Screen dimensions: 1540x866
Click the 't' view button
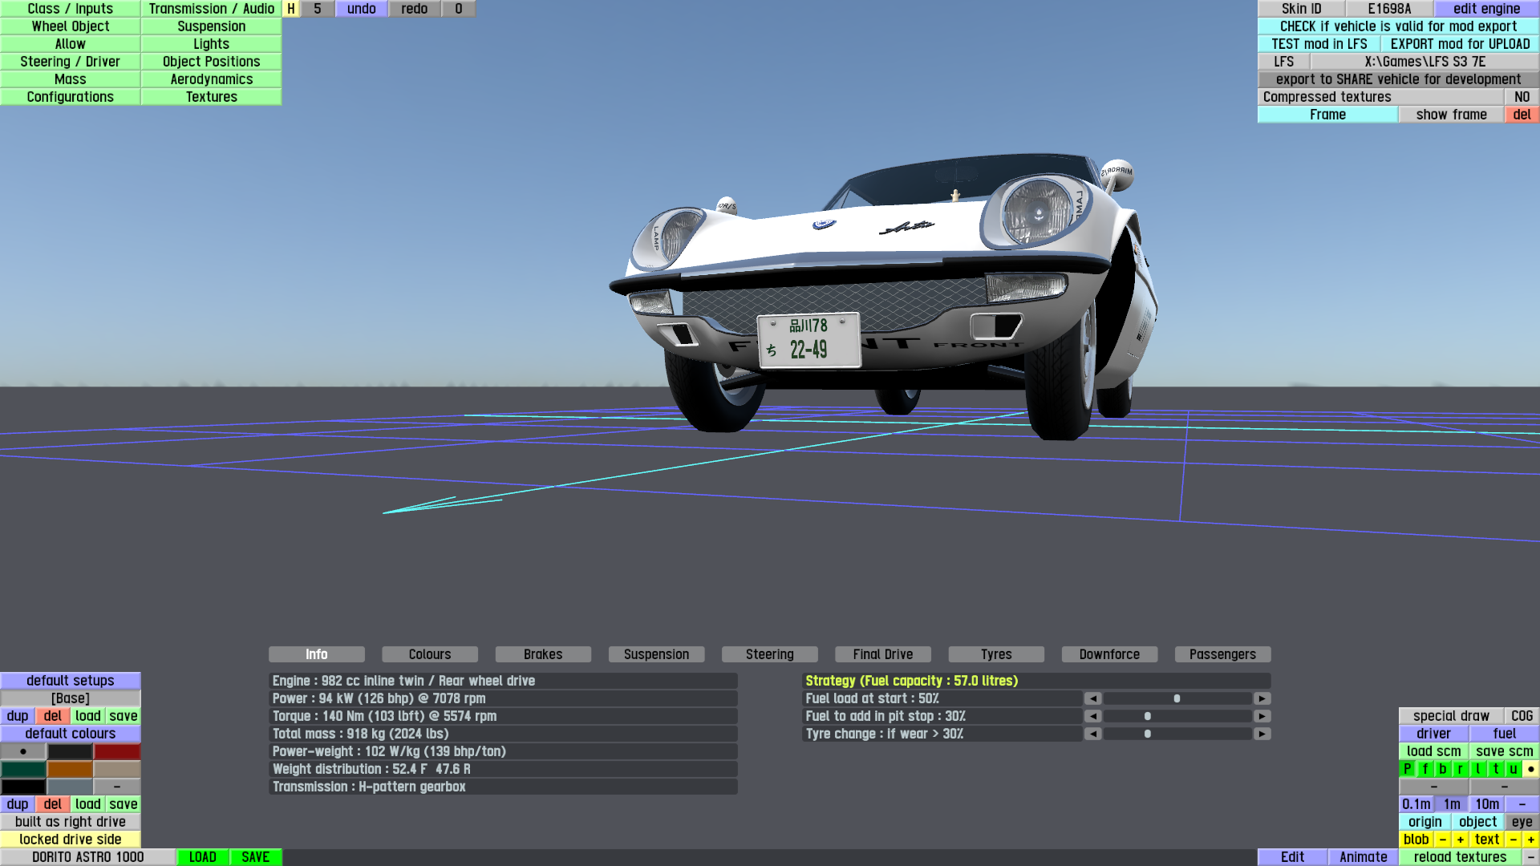click(x=1496, y=769)
